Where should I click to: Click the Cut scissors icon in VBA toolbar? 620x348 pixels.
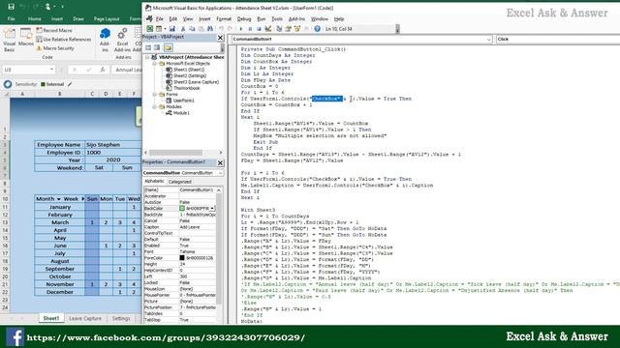(x=183, y=28)
